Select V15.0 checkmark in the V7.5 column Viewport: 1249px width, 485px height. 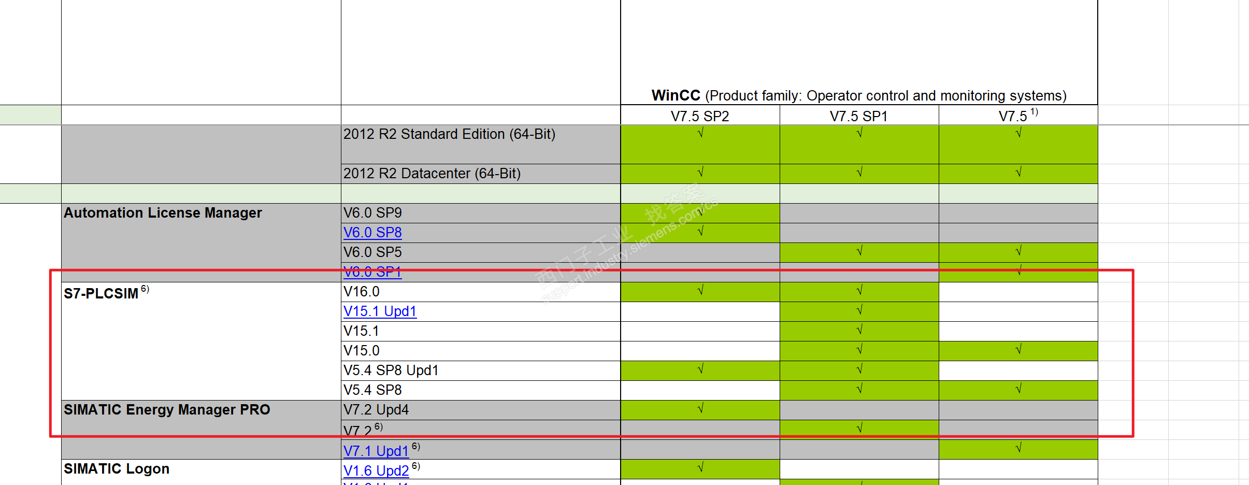1018,351
